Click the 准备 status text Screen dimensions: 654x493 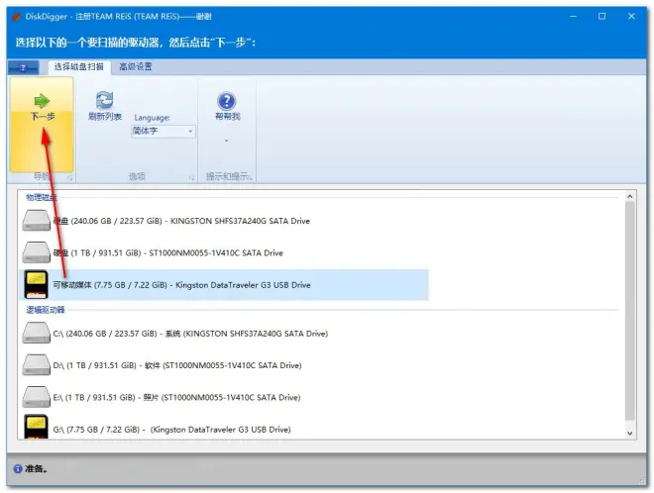(x=37, y=469)
